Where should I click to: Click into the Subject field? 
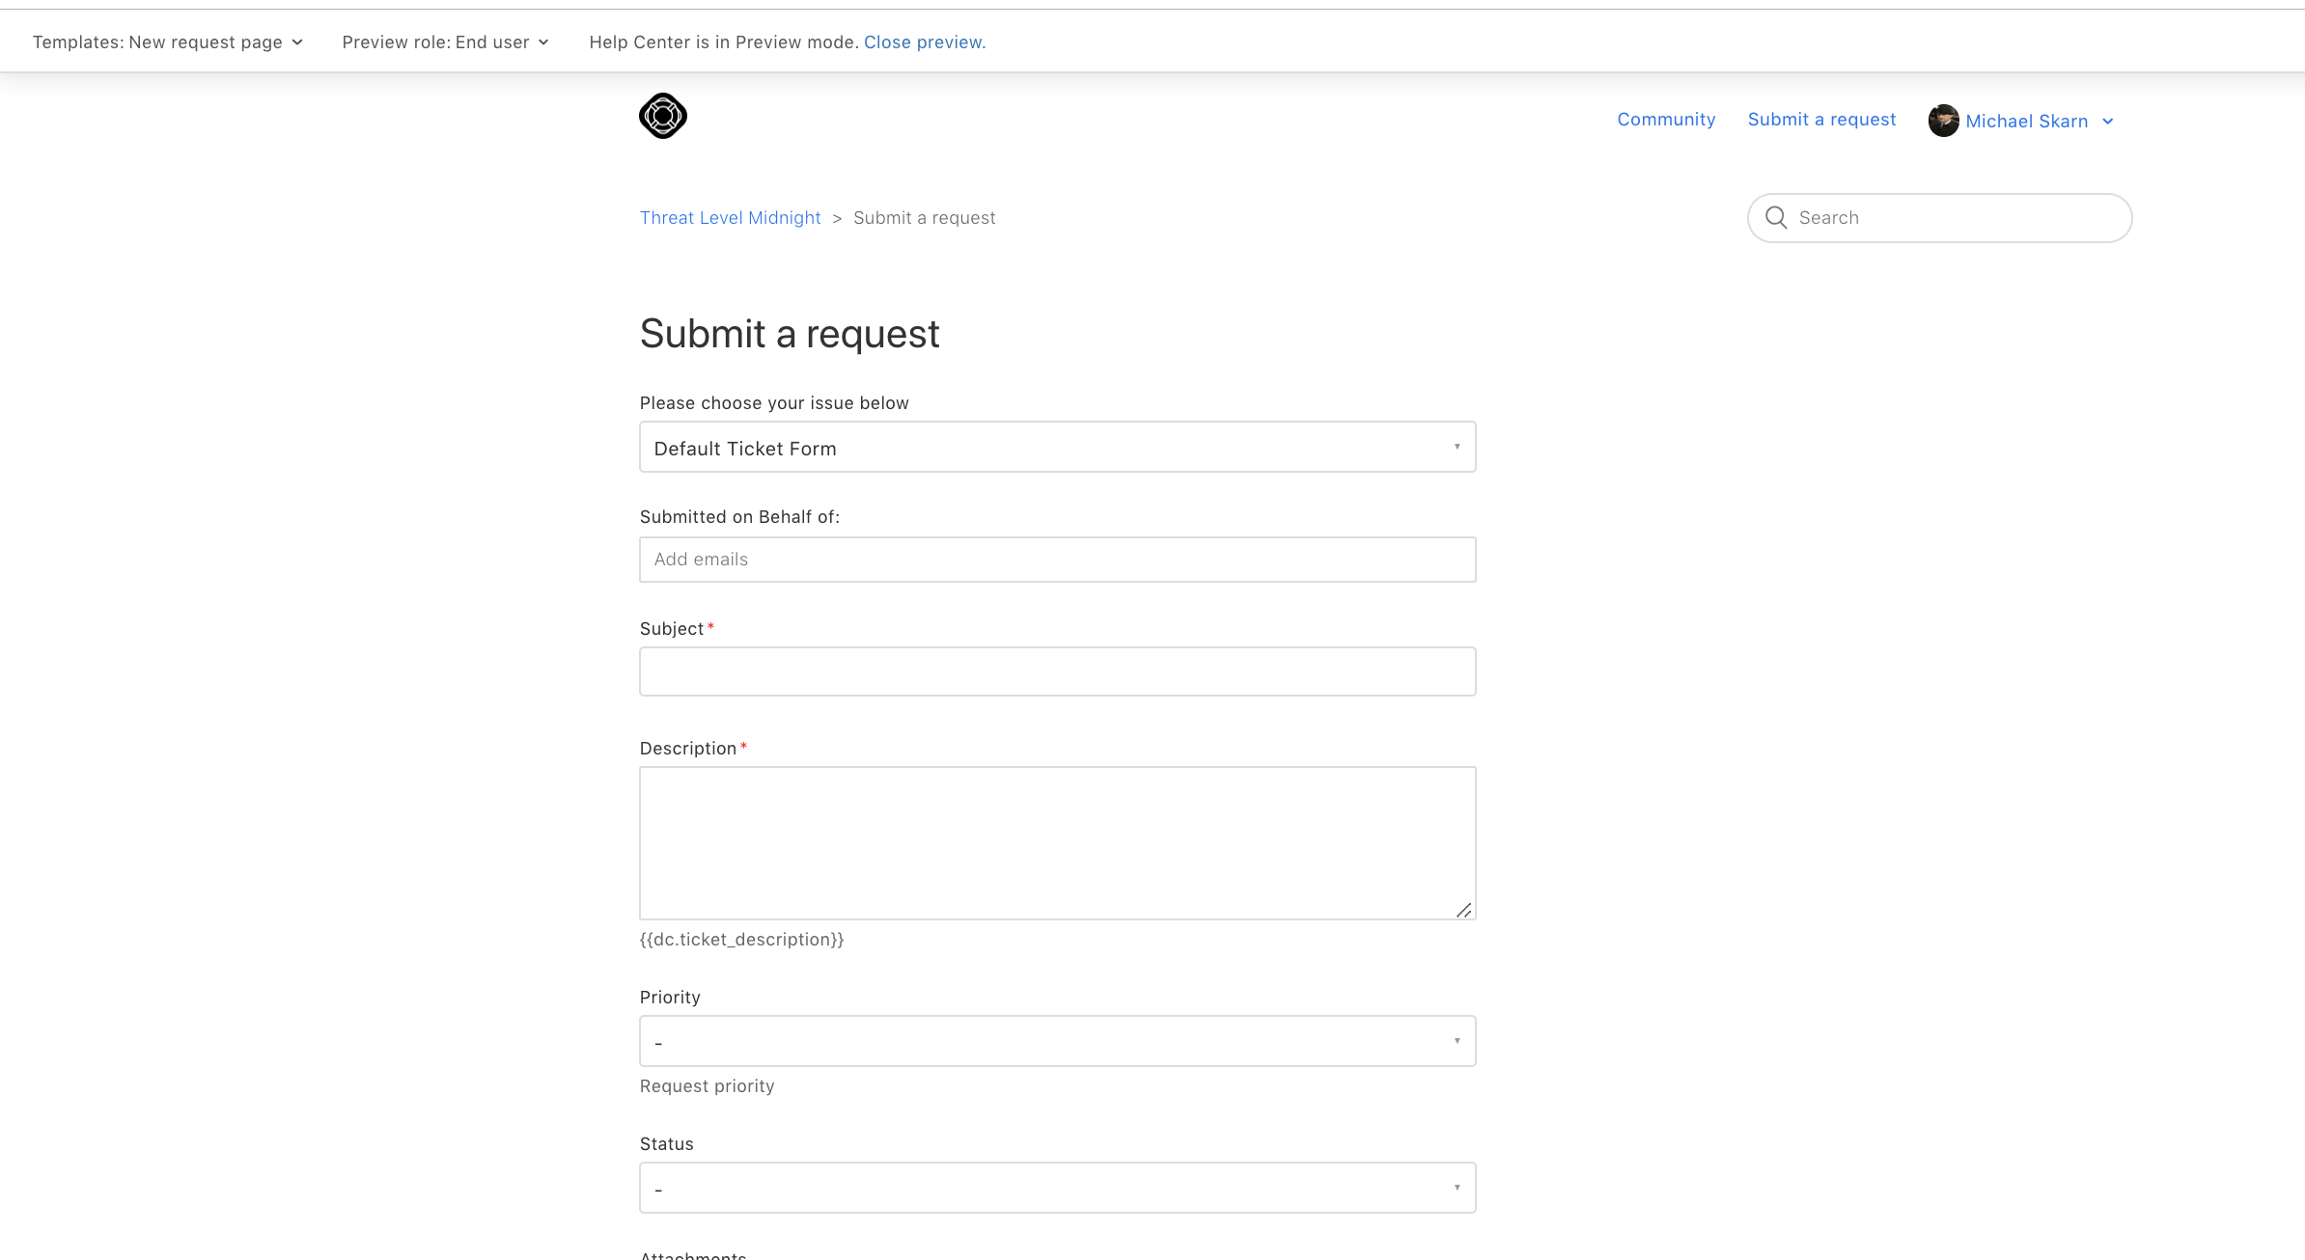tap(1057, 671)
